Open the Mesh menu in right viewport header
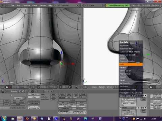The image size is (162, 121). point(109,87)
